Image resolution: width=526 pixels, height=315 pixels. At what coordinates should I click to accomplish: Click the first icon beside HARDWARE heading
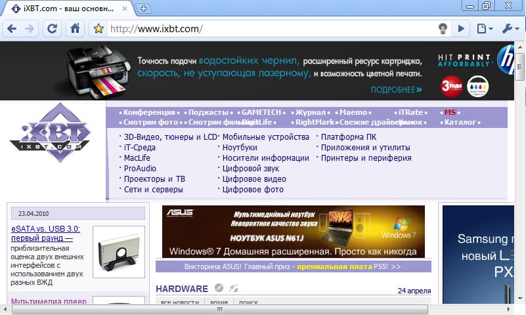(x=219, y=288)
